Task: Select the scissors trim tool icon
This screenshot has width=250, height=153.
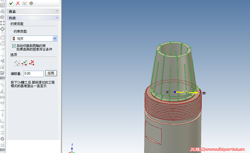Action: [2, 61]
